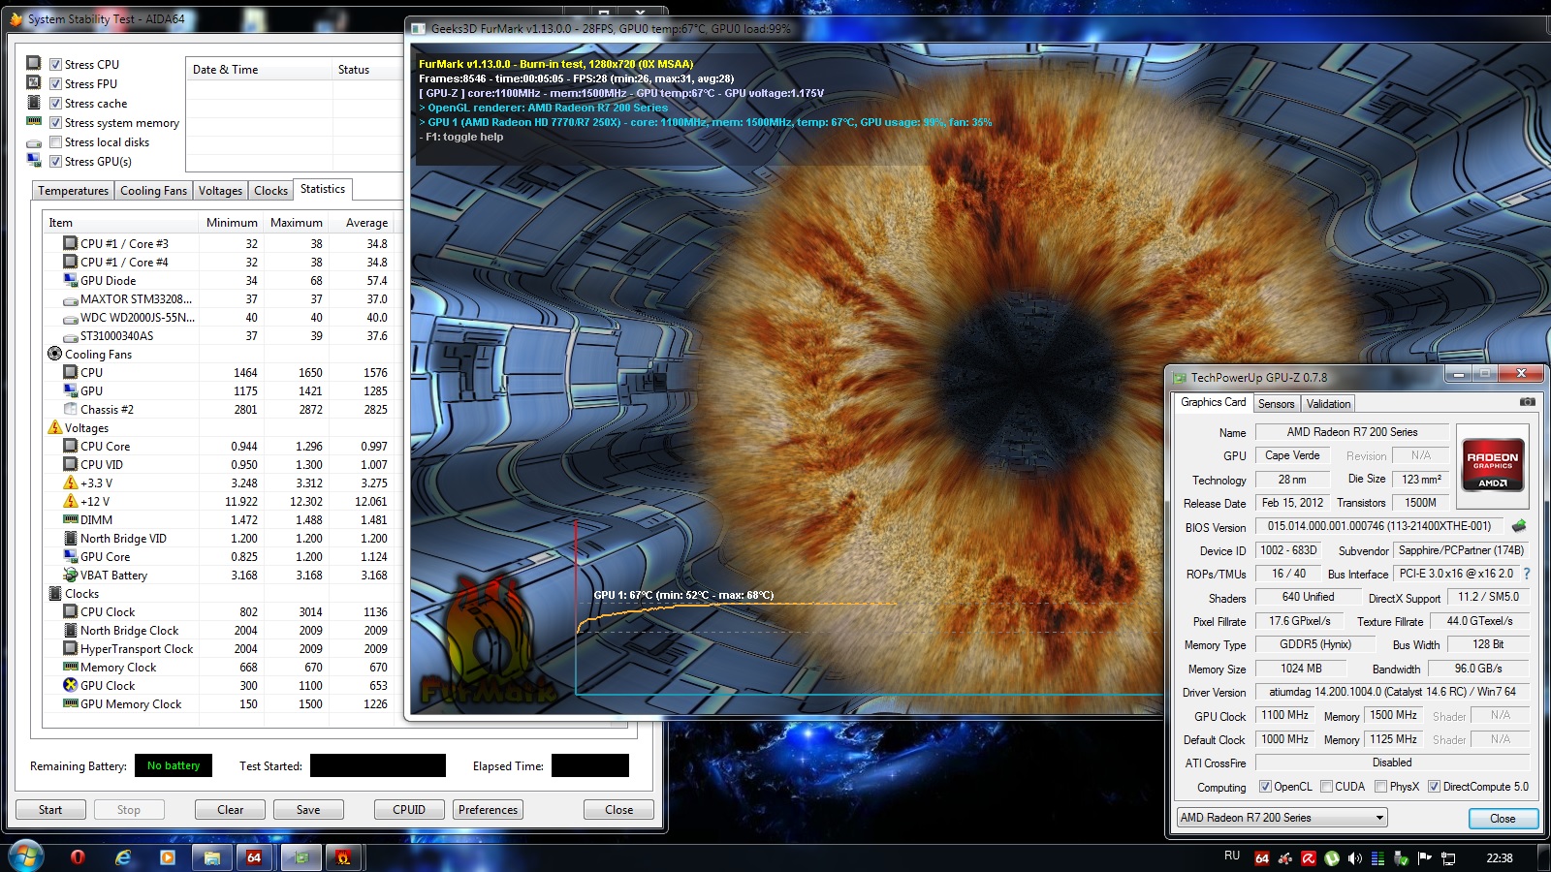Image resolution: width=1551 pixels, height=872 pixels.
Task: Click the +12 V warning icon
Action: pyautogui.click(x=71, y=501)
